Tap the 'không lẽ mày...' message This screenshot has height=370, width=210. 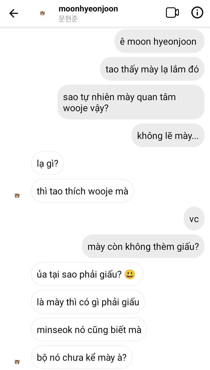(168, 135)
